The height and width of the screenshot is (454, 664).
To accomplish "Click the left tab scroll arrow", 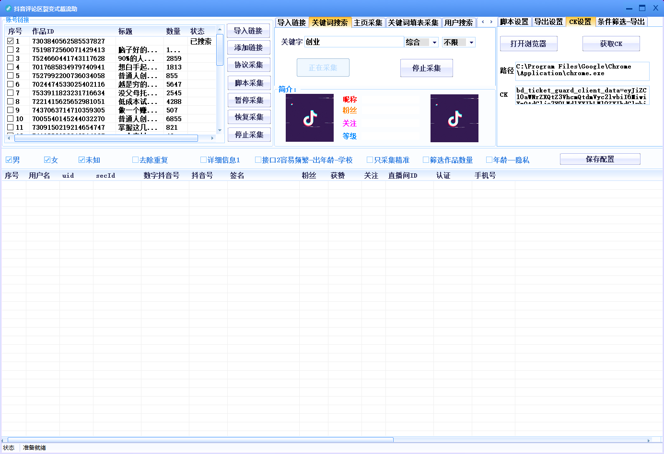I will 484,22.
